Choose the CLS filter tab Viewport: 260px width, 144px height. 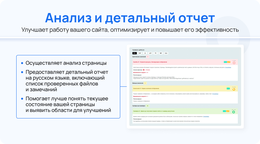(x=166, y=53)
